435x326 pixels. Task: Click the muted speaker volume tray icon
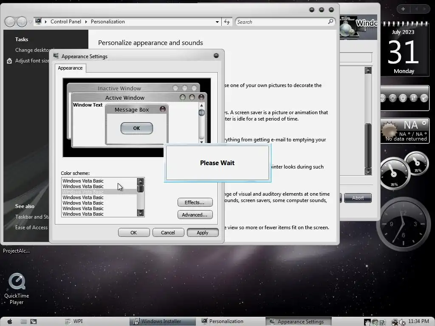pos(402,322)
